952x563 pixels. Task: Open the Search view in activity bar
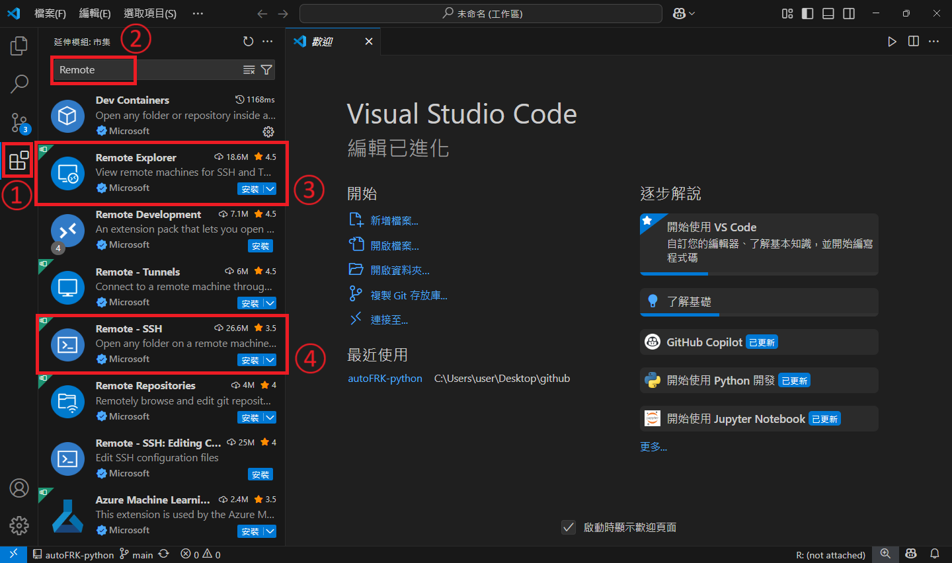[19, 84]
